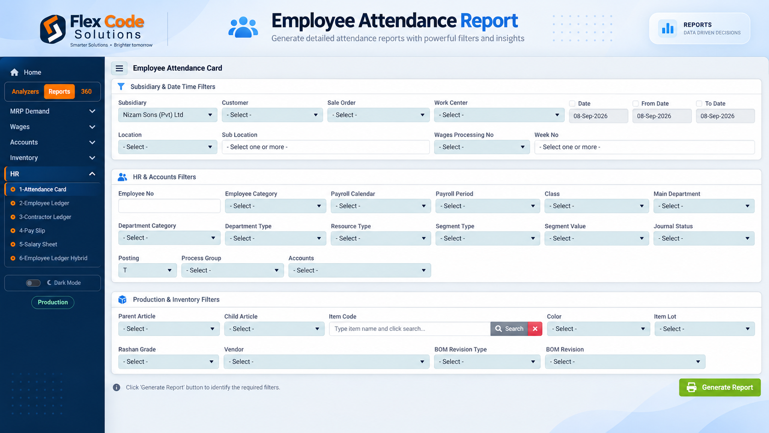The width and height of the screenshot is (769, 433).
Task: Clear item code with red X
Action: (535, 329)
